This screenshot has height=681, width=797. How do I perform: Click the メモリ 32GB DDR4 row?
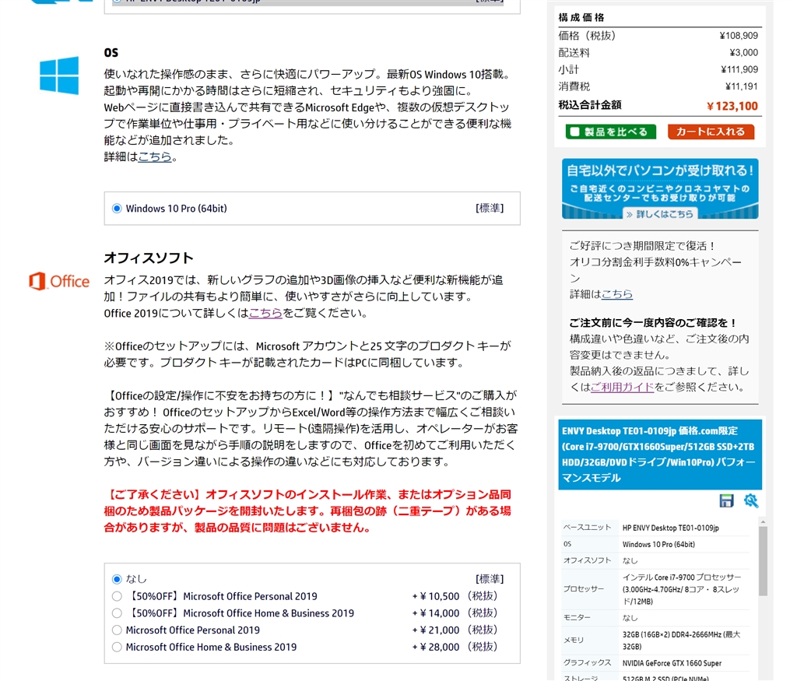pyautogui.click(x=655, y=641)
